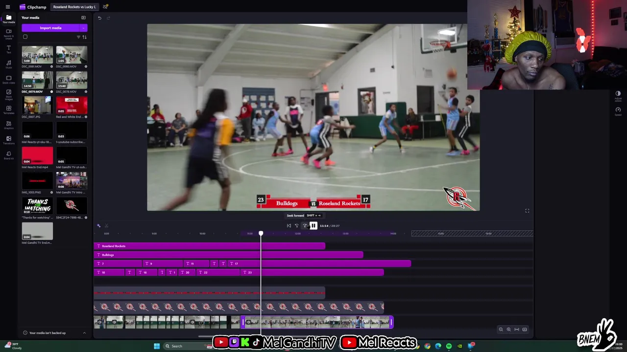Click the cloud sync disabled icon

pyautogui.click(x=105, y=7)
